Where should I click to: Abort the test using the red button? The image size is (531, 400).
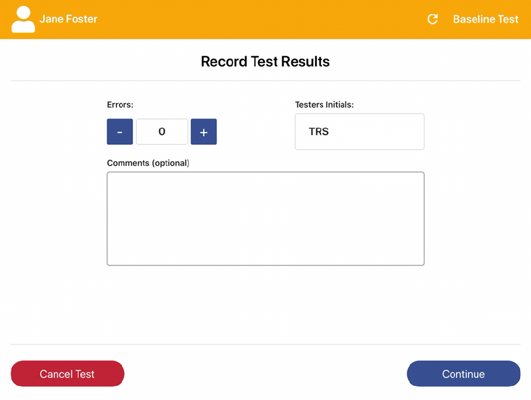pos(67,373)
